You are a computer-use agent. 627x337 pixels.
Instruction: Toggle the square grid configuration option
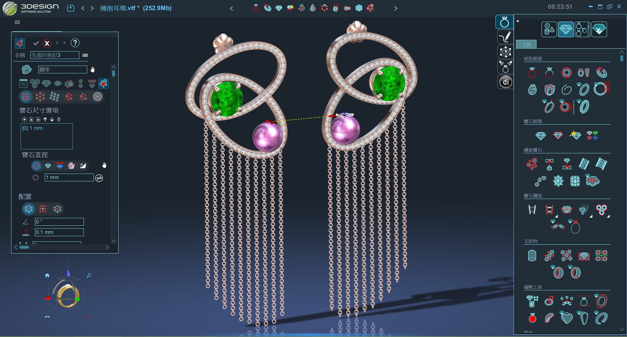coord(43,209)
